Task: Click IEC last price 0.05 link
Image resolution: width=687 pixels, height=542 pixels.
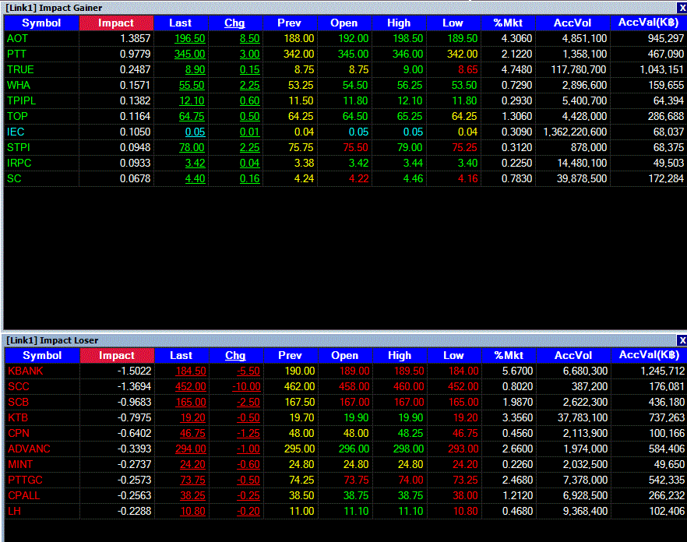Action: 196,132
